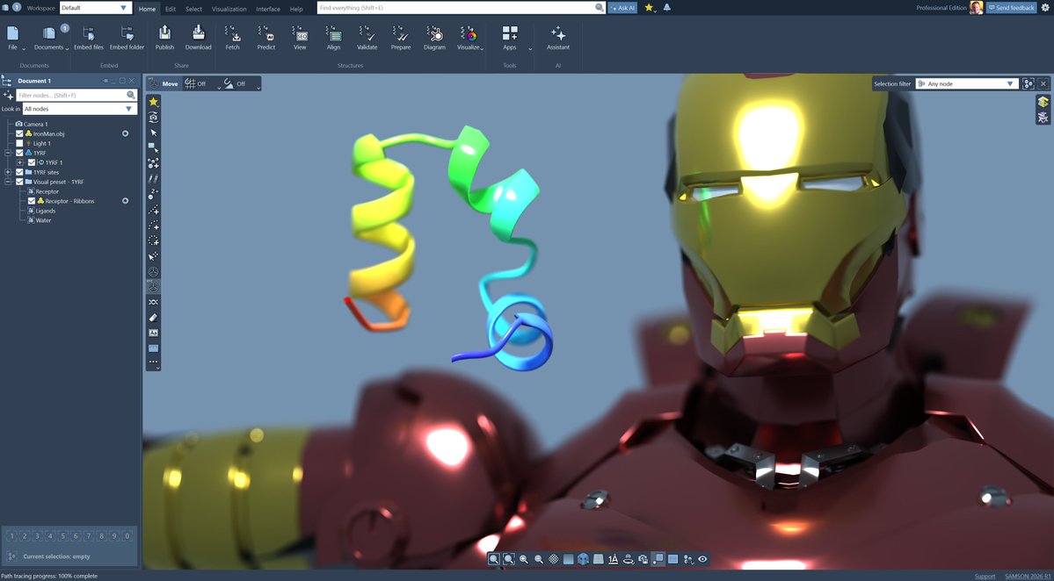
Task: Open the Prepare structures tool
Action: coord(401,38)
